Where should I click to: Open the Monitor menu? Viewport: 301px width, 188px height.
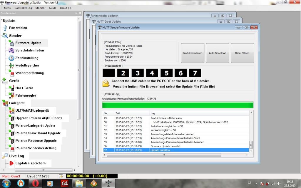(x=41, y=8)
